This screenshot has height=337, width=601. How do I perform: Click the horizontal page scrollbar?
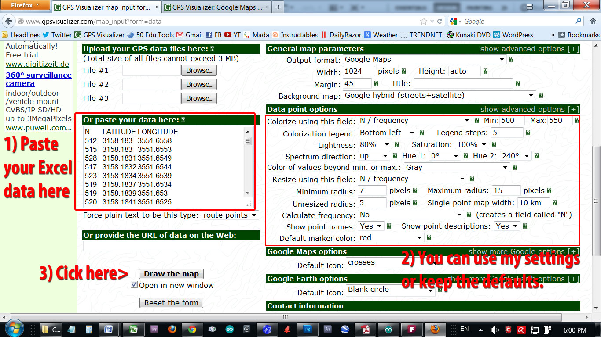[286, 317]
